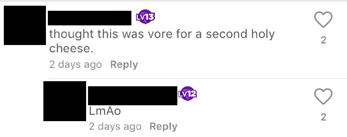Screen dimensions: 347x137
Task: View like count on first comment
Action: pos(323,40)
